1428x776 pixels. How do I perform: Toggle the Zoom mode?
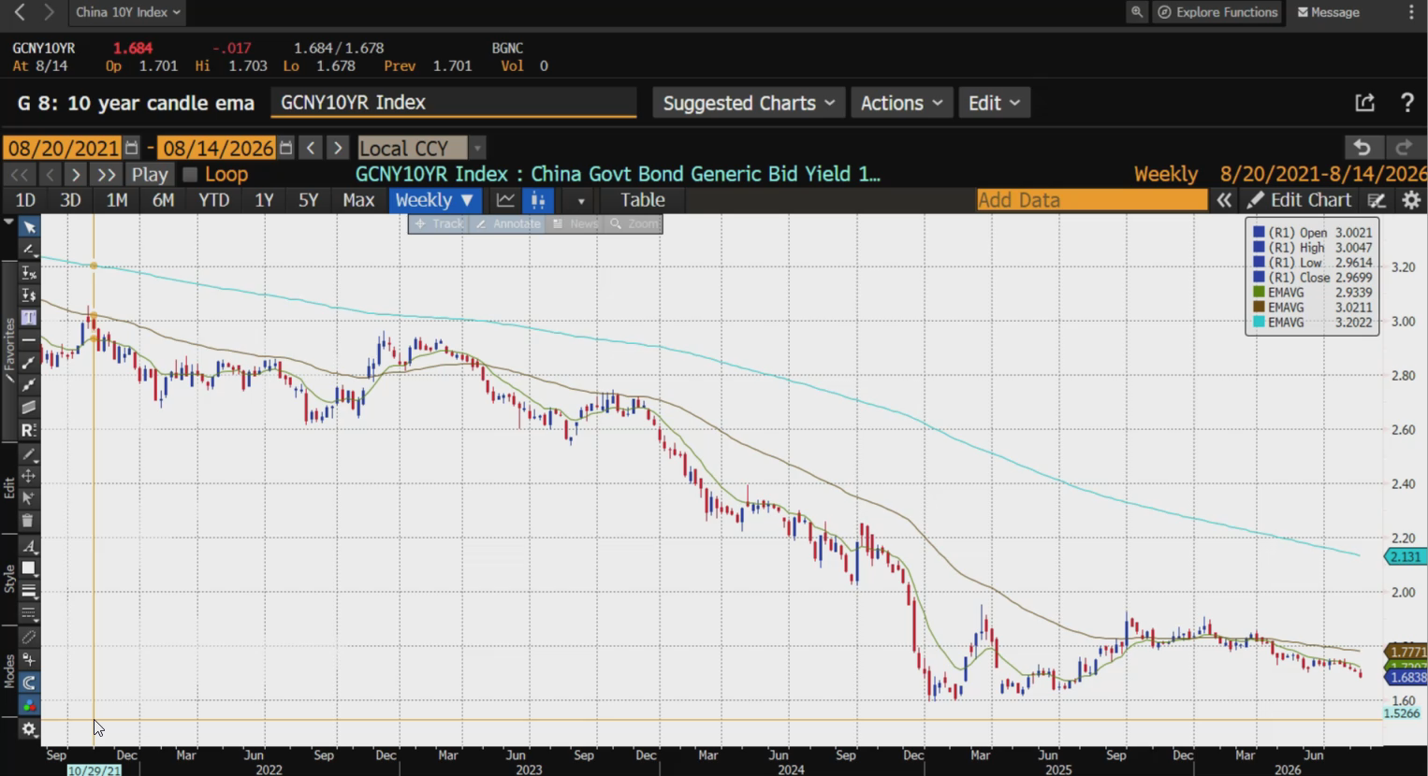(x=635, y=223)
